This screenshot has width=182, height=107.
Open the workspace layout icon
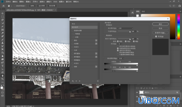click(174, 6)
